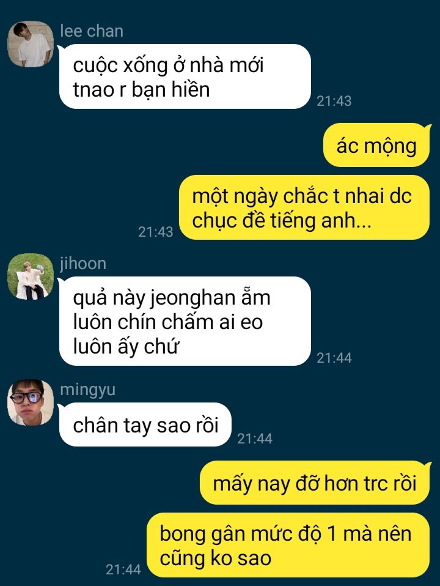This screenshot has width=440, height=586.
Task: Select the yellow bubble 'ác mộng'
Action: pos(376,145)
